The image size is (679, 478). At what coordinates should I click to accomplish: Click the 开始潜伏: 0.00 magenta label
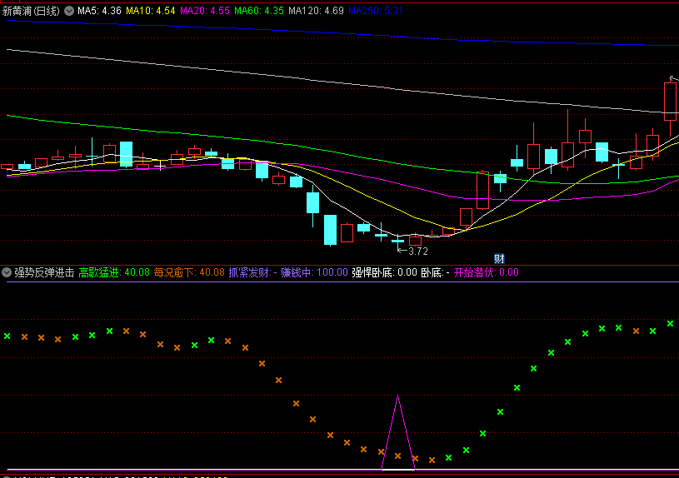pyautogui.click(x=487, y=272)
